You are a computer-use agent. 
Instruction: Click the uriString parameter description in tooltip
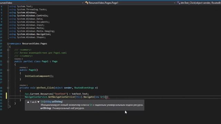pos(62,108)
